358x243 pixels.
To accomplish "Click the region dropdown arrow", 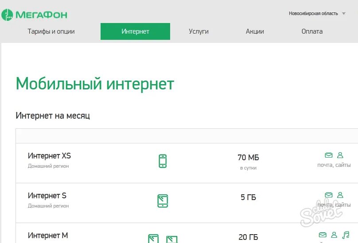I will pos(343,13).
